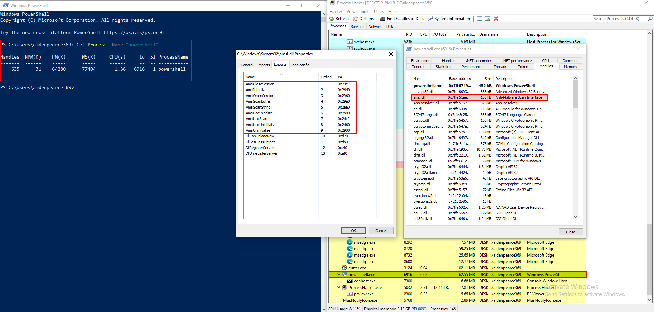Select the MusNotifyIcon.exe process row

(457, 300)
